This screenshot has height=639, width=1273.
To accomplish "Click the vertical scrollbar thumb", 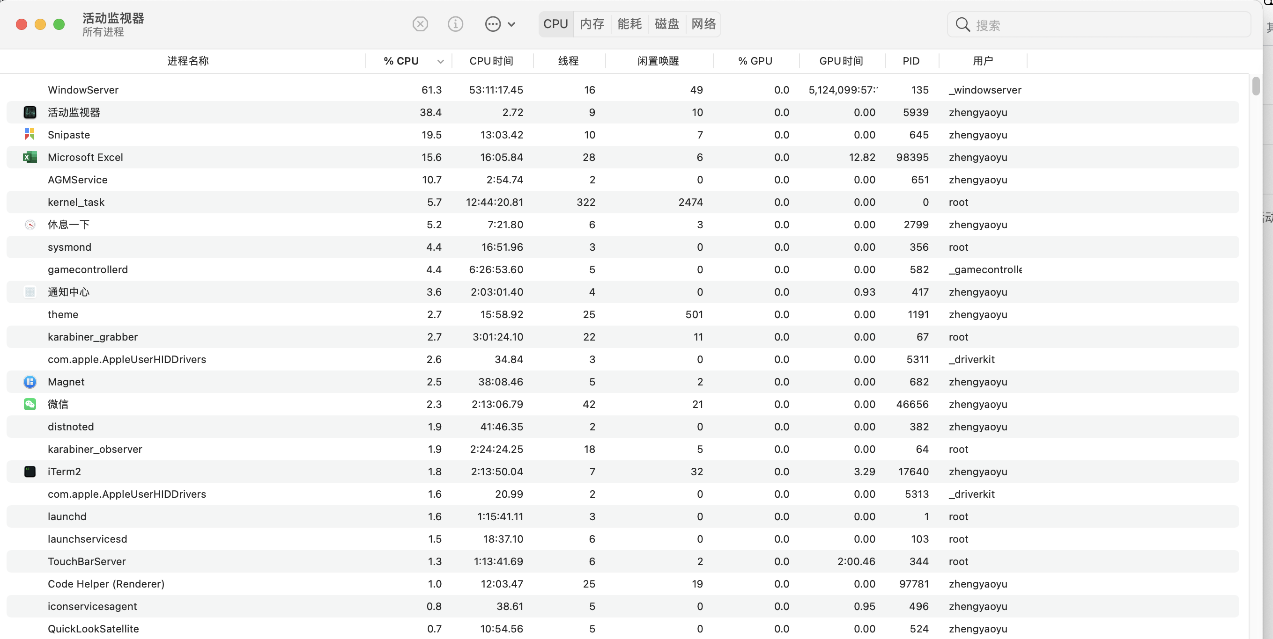I will [x=1256, y=86].
